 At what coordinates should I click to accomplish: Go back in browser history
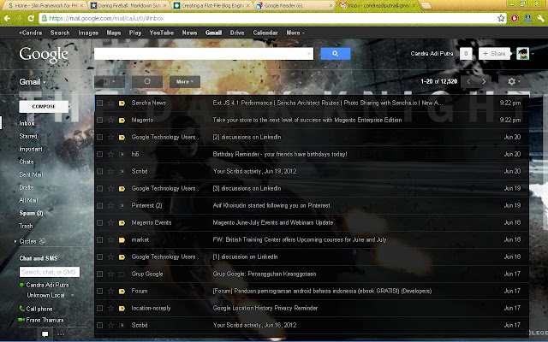click(x=7, y=18)
